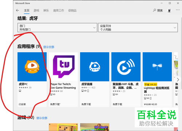The height and width of the screenshot is (131, 182).
Task: Click 显示全部 link next to 游戏
Action: tap(42, 118)
